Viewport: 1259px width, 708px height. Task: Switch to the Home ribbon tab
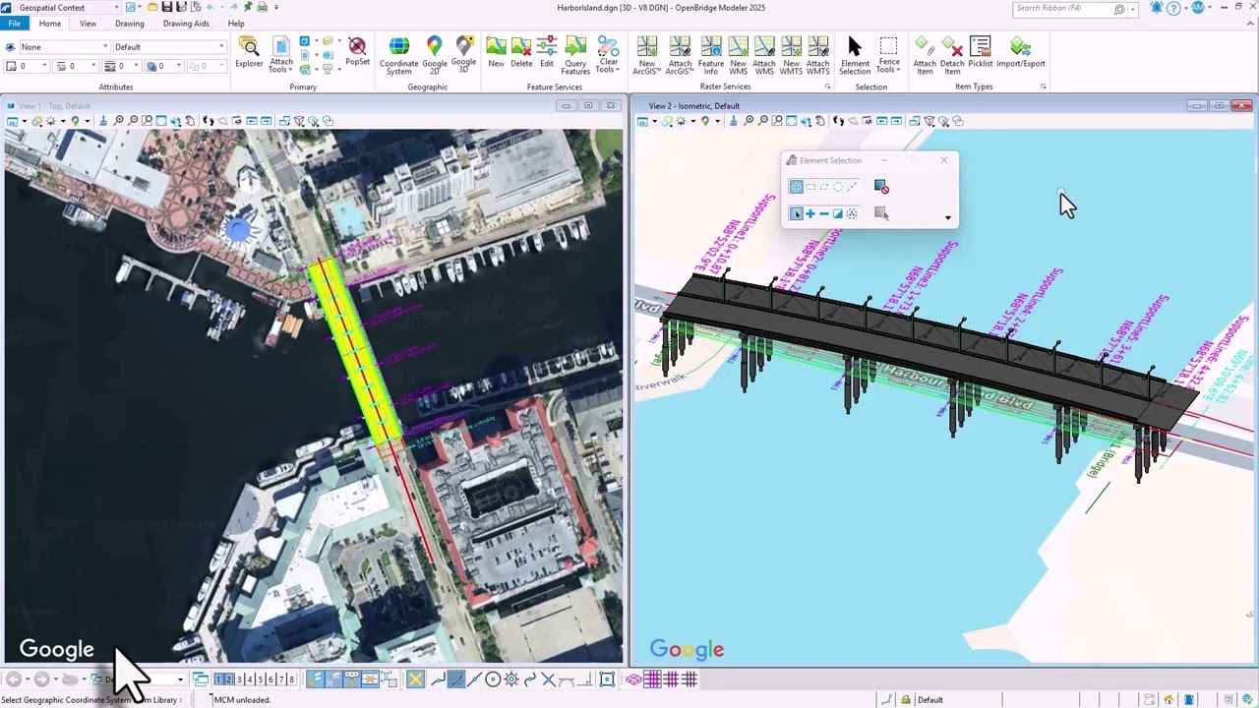[x=50, y=24]
